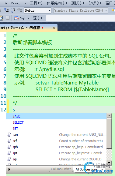Open the Debug configuration dropdown
This screenshot has width=115, height=176.
pos(38,10)
